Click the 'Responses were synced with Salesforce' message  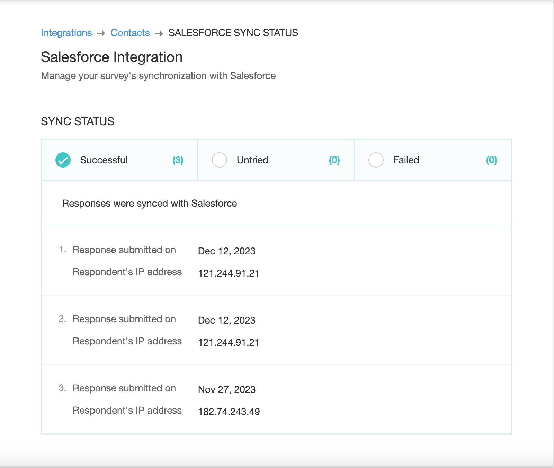tap(150, 204)
